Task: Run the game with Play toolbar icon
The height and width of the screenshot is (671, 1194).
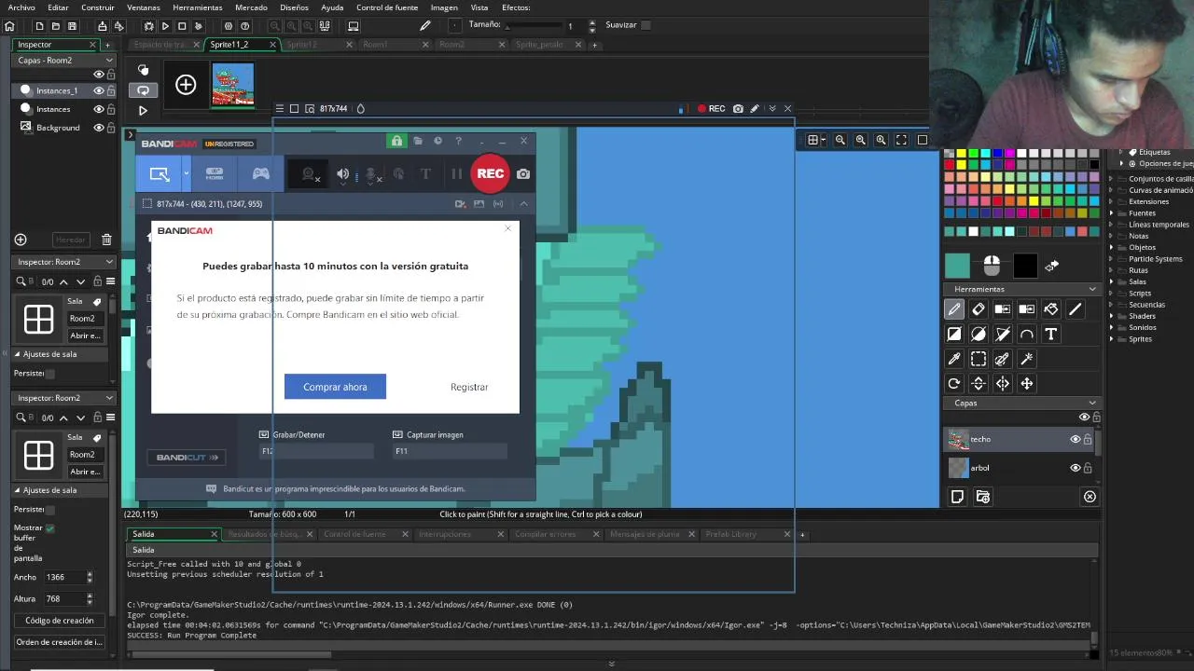Action: (165, 26)
